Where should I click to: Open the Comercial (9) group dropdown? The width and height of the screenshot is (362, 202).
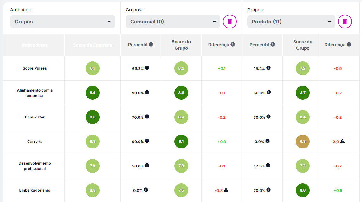click(x=174, y=22)
